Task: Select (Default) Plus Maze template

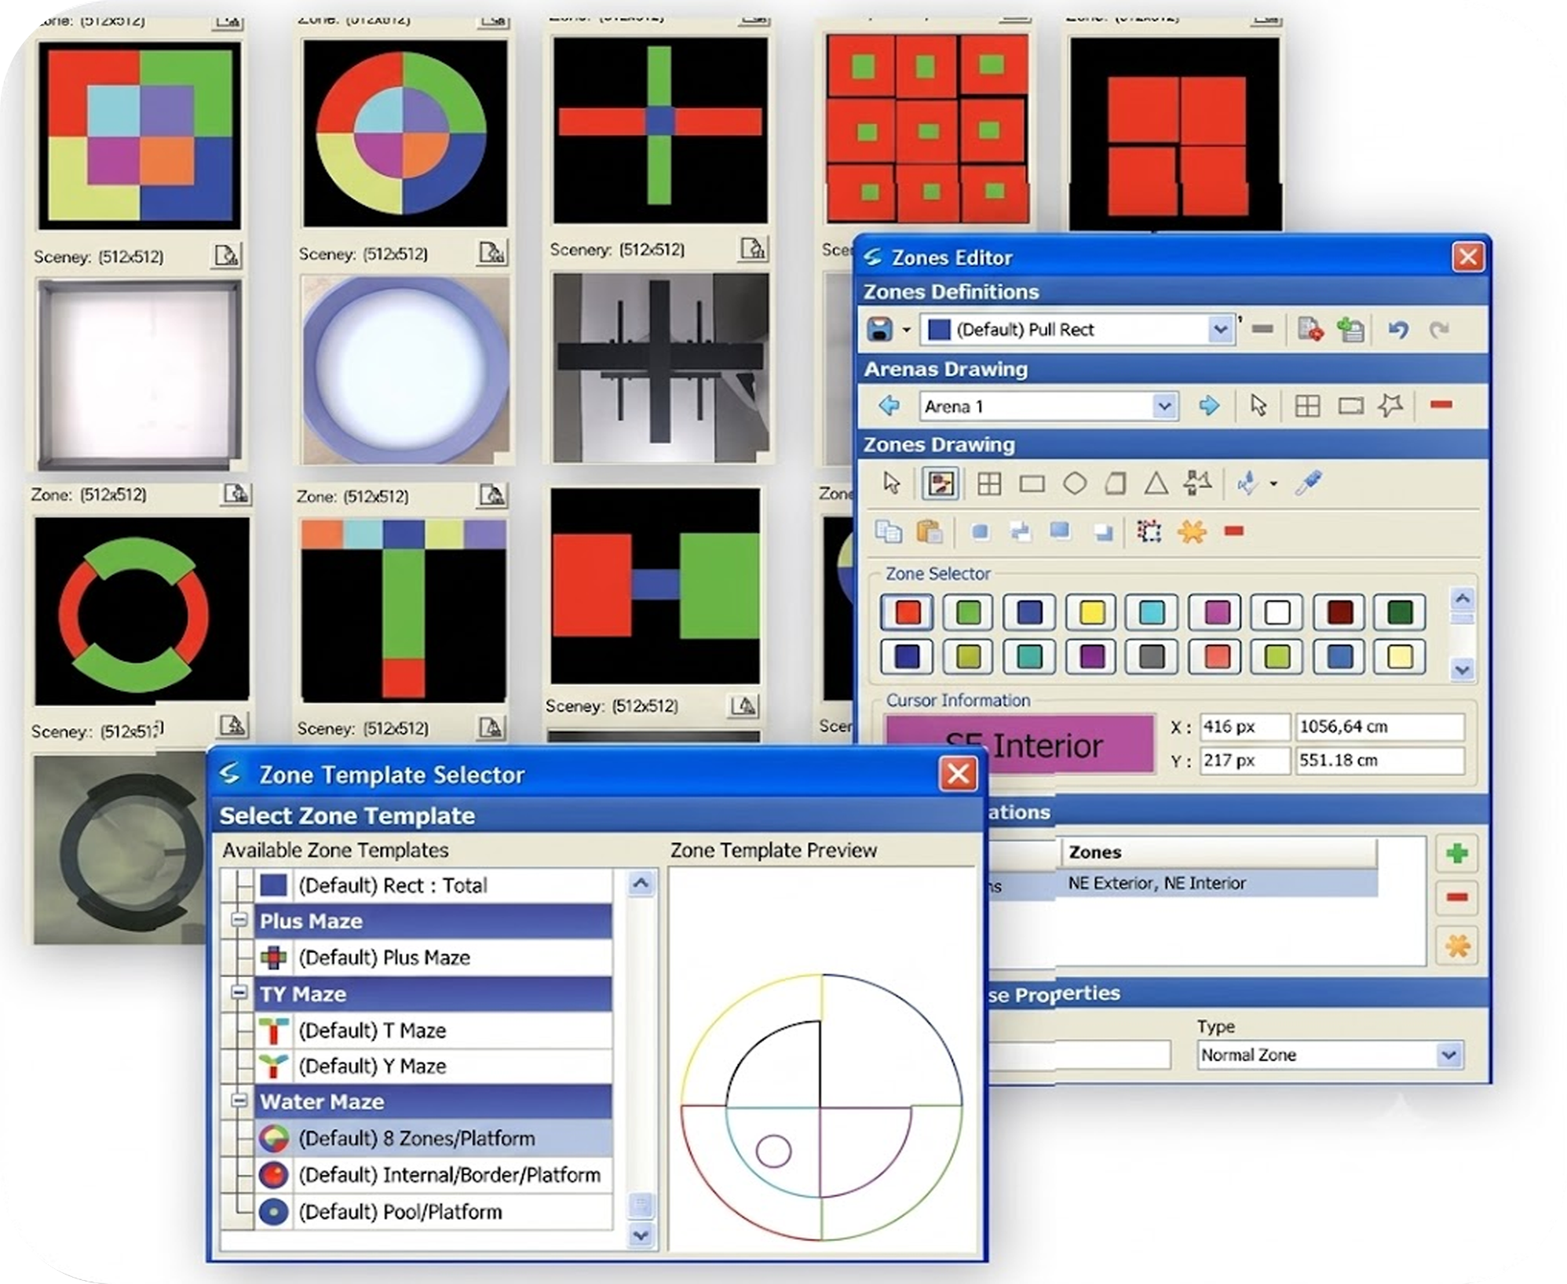Action: click(x=434, y=958)
